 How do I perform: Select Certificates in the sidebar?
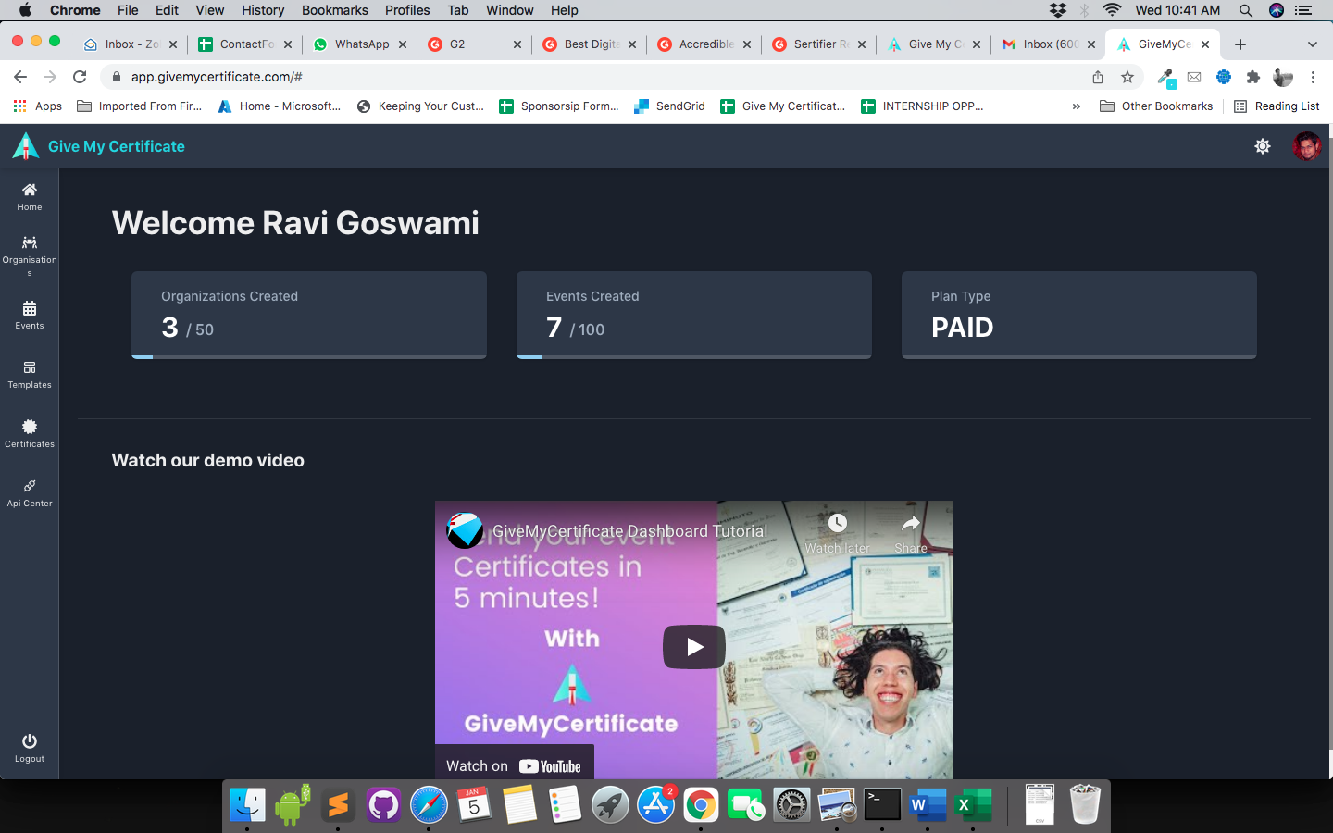point(29,433)
